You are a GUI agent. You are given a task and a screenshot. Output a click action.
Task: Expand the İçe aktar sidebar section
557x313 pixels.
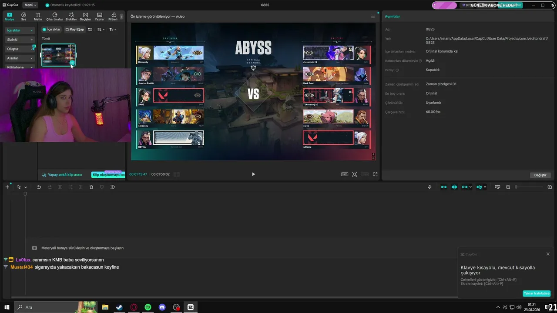pos(20,30)
